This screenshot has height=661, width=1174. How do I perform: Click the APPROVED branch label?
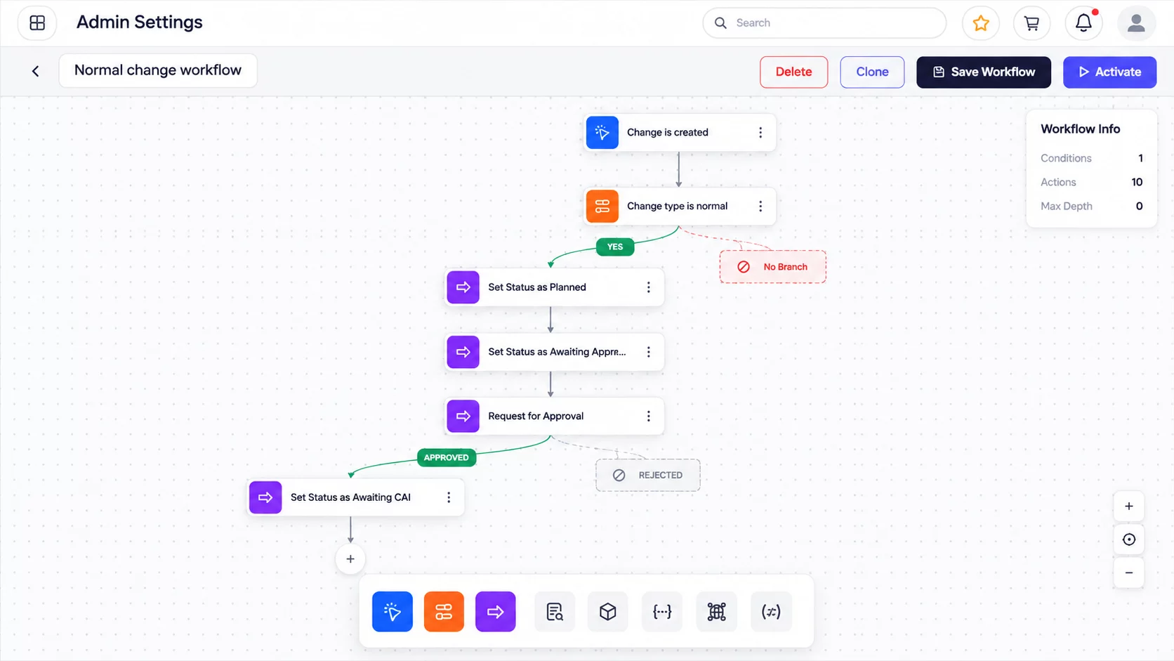447,458
